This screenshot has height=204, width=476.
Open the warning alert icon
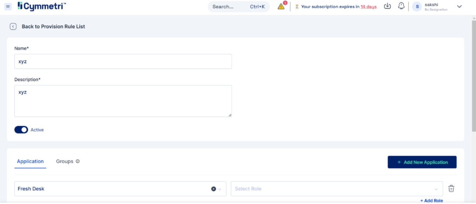pyautogui.click(x=281, y=6)
